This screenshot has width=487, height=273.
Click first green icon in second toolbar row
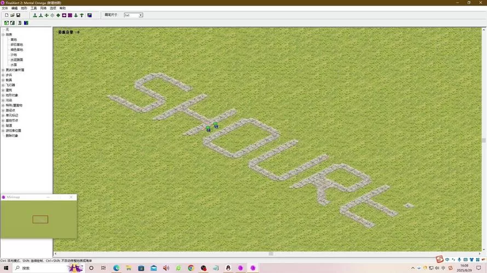[x=7, y=23]
